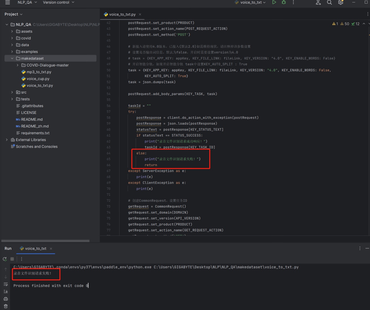Open more options beside the stop button

pos(21,259)
